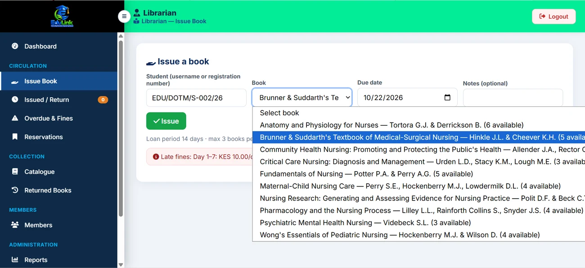This screenshot has width=585, height=268.
Task: Choose the Select book placeholder option
Action: 418,113
